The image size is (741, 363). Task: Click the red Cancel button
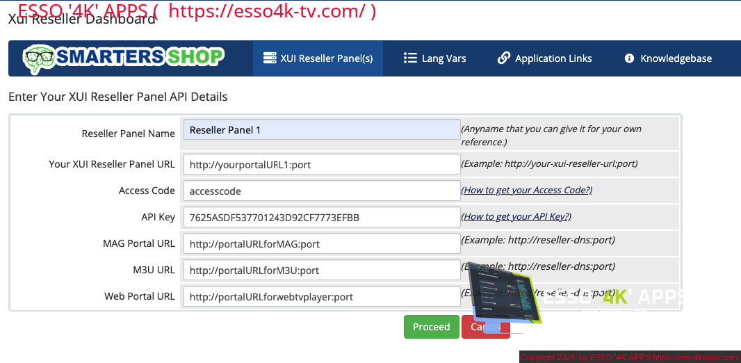pos(486,327)
